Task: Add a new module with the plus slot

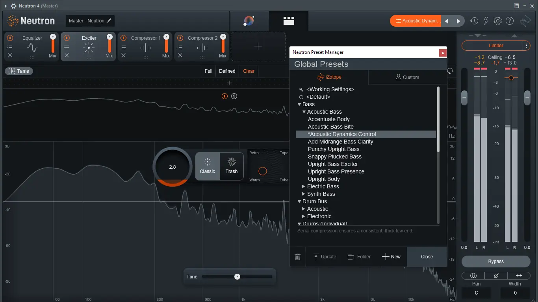Action: click(258, 46)
